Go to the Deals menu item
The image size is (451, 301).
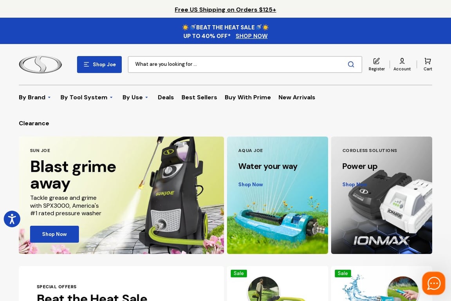pos(166,97)
